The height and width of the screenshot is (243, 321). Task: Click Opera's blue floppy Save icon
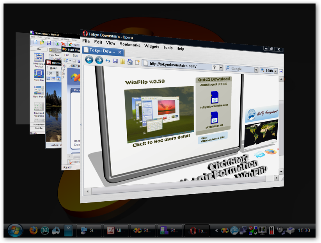(115, 61)
